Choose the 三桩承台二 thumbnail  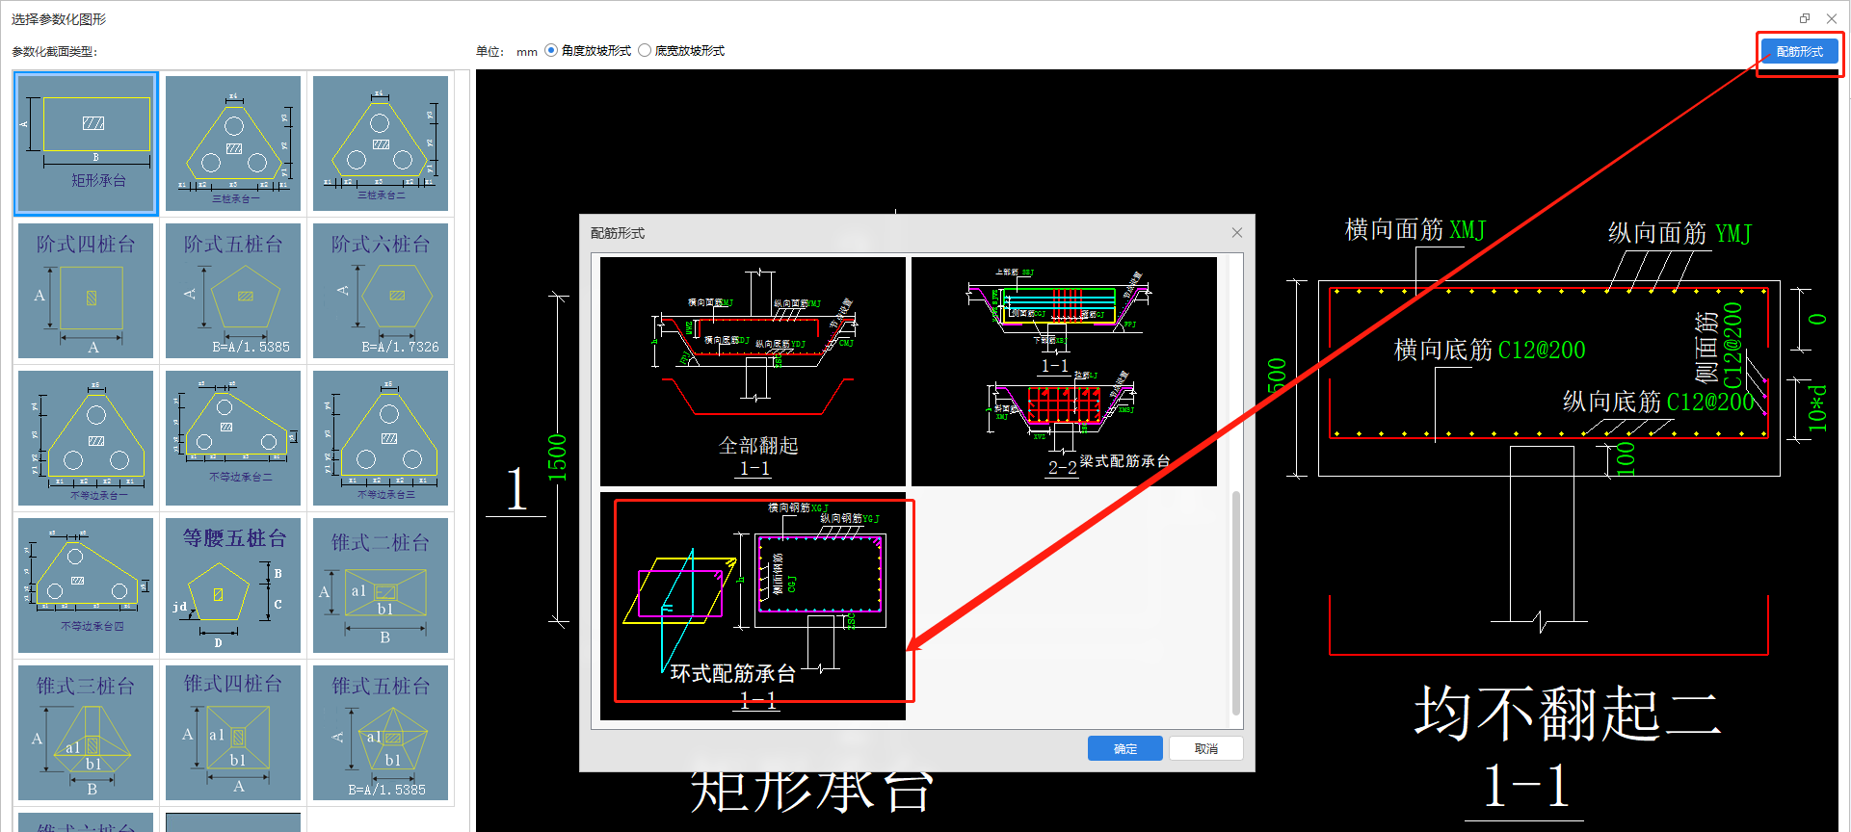coord(381,143)
